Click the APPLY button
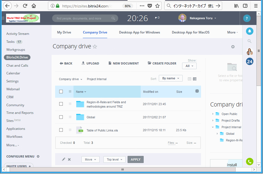 (x=135, y=159)
